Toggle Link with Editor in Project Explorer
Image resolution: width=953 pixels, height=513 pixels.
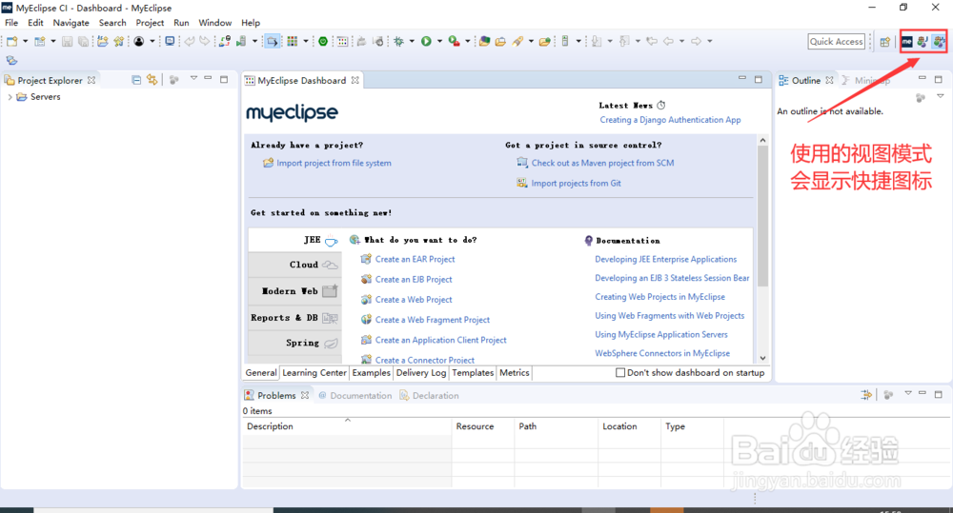[152, 80]
